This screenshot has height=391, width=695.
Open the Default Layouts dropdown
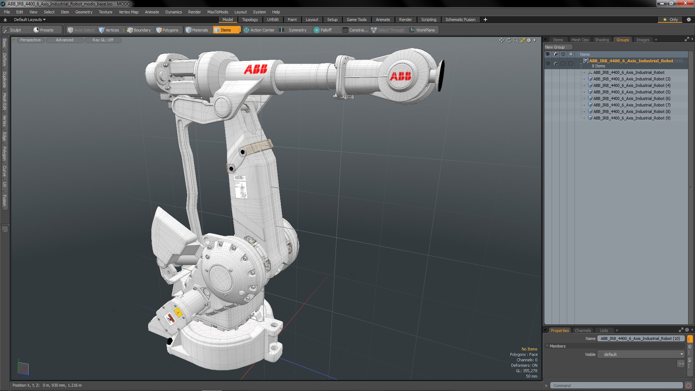tap(30, 20)
